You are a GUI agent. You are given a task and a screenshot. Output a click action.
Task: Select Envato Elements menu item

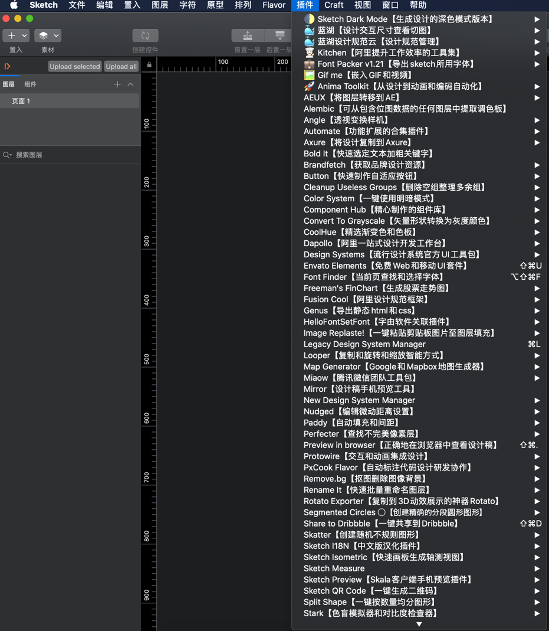[x=420, y=266]
